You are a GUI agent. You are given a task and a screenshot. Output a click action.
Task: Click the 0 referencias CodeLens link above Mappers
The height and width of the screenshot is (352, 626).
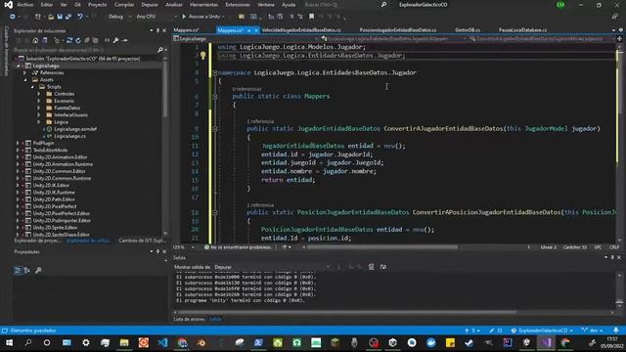(x=246, y=89)
